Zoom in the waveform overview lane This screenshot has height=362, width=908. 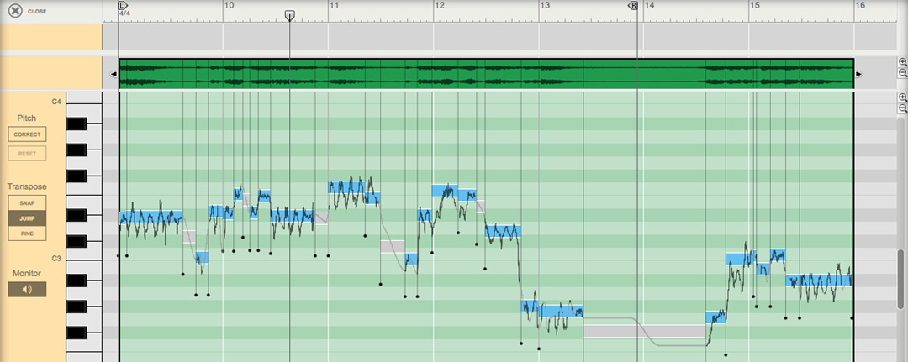pos(902,63)
